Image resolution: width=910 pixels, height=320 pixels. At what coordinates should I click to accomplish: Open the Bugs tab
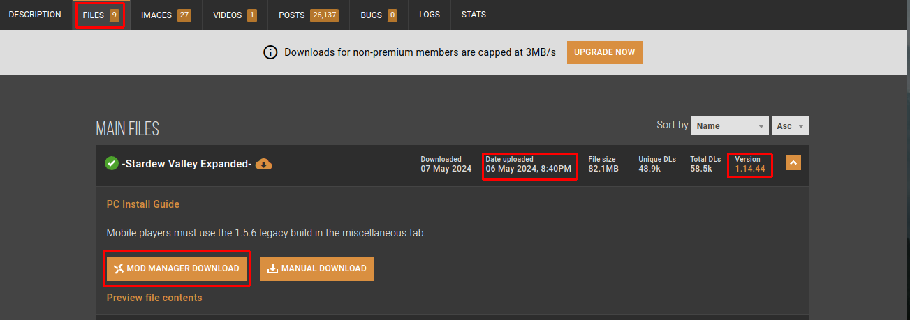tap(379, 15)
